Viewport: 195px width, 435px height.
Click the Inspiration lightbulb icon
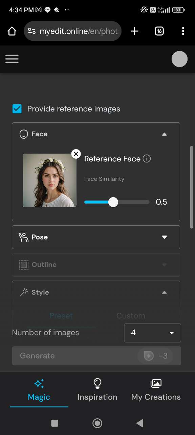pos(97,383)
